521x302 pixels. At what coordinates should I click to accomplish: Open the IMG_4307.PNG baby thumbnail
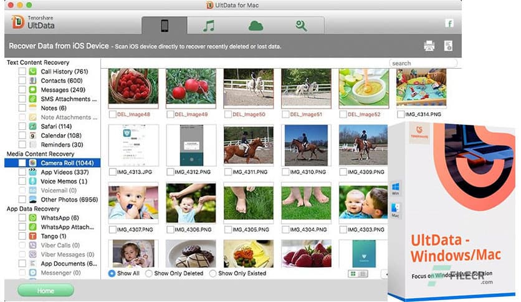(x=133, y=203)
